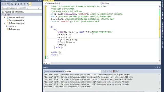Image resolution: width=164 pixels, height=92 pixels.
Task: Click the View Code brackets icon
Action: click(x=25, y=4)
